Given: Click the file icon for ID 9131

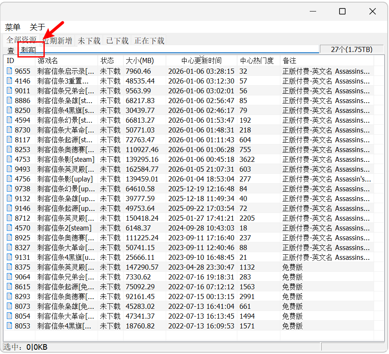Looking at the screenshot, I should [x=9, y=257].
